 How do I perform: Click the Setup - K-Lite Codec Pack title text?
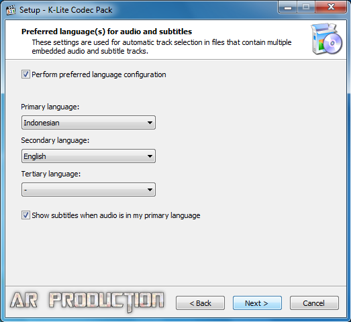click(66, 10)
